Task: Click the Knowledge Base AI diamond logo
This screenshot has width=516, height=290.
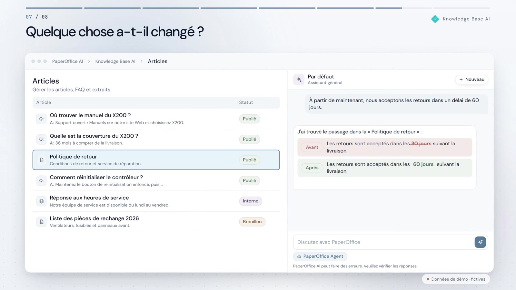Action: point(435,19)
